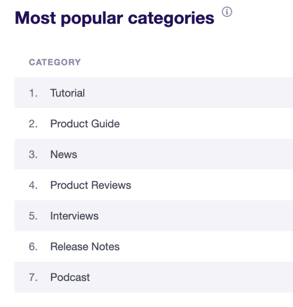Click empty space in the Tutorial row
Screen dimensions: 293x307
189,93
